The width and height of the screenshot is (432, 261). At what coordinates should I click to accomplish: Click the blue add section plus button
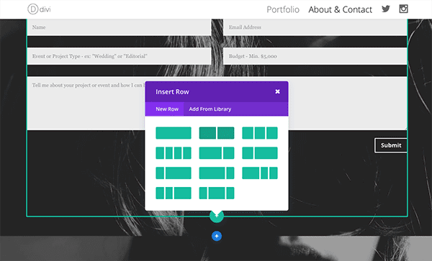click(217, 236)
